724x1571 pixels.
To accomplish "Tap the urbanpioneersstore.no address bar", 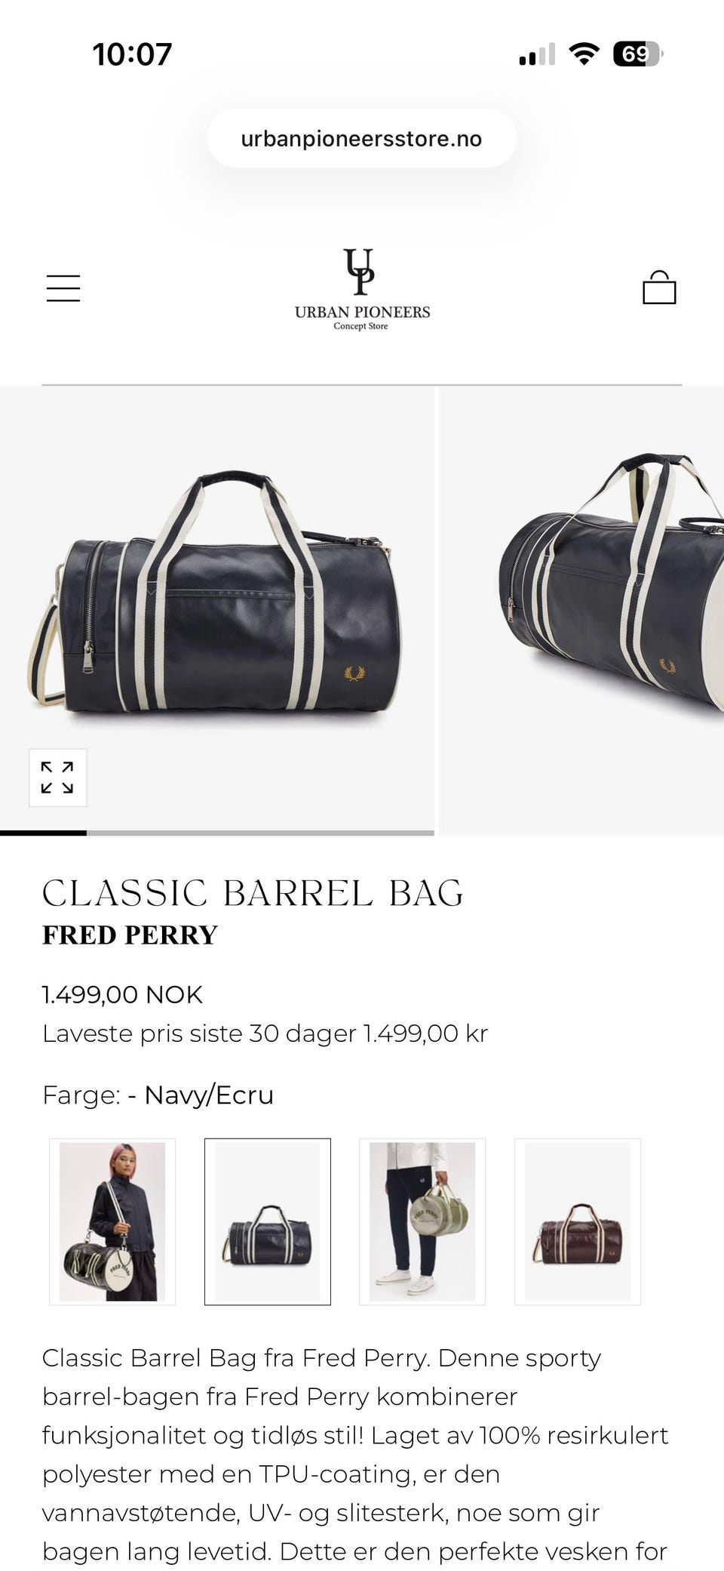I will (x=362, y=138).
